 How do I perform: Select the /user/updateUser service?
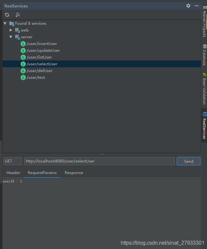click(x=43, y=51)
